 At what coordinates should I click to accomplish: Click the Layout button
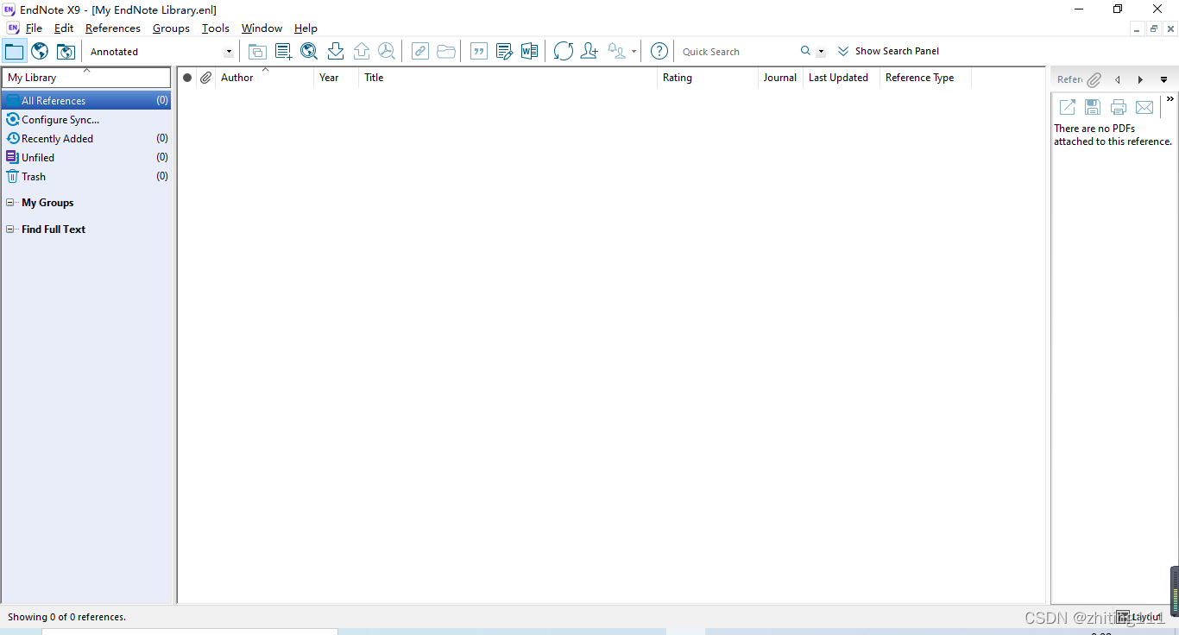tap(1139, 617)
